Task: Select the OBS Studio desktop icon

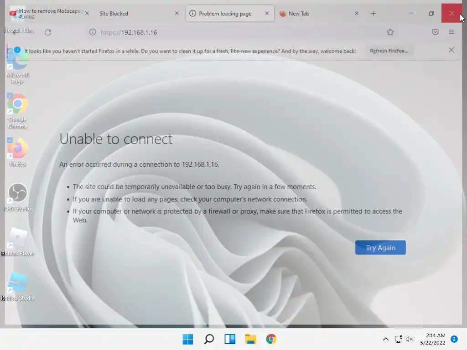Action: pyautogui.click(x=17, y=197)
